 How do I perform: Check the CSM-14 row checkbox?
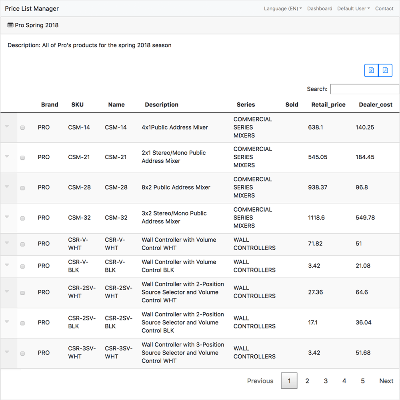22,128
